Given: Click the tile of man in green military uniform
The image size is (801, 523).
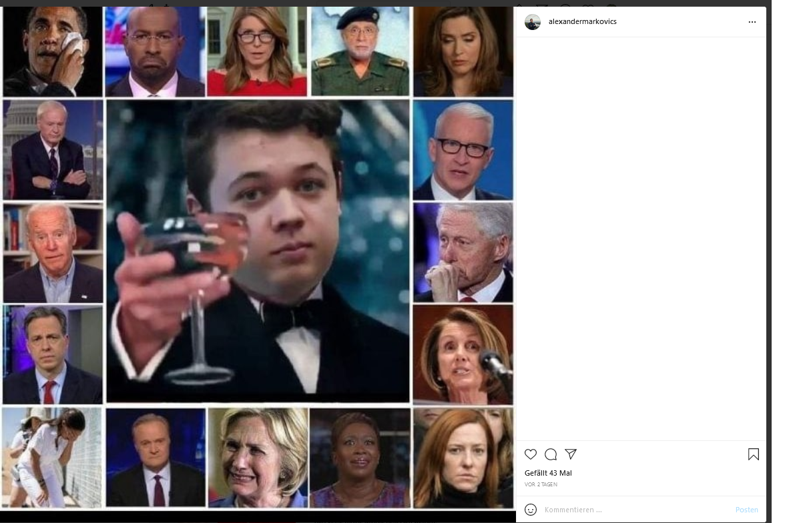Looking at the screenshot, I should click(360, 51).
